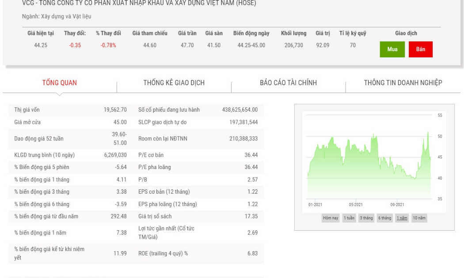Click ceiling price 47.70
Screen dimensions: 464x278
(187, 45)
